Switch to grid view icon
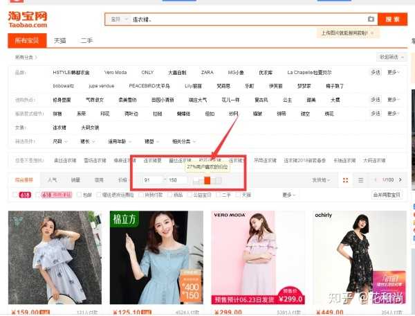Image resolution: width=415 pixels, height=316 pixels. coord(346,180)
